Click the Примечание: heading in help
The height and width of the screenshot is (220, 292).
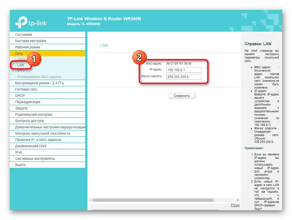pos(254,148)
